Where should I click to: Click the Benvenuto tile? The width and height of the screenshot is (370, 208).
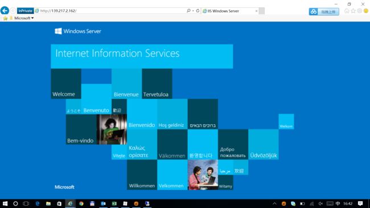point(96,99)
